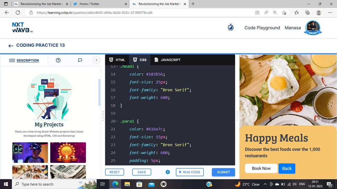Image resolution: width=337 pixels, height=189 pixels.
Task: Switch to the HTML editor tab
Action: click(117, 60)
